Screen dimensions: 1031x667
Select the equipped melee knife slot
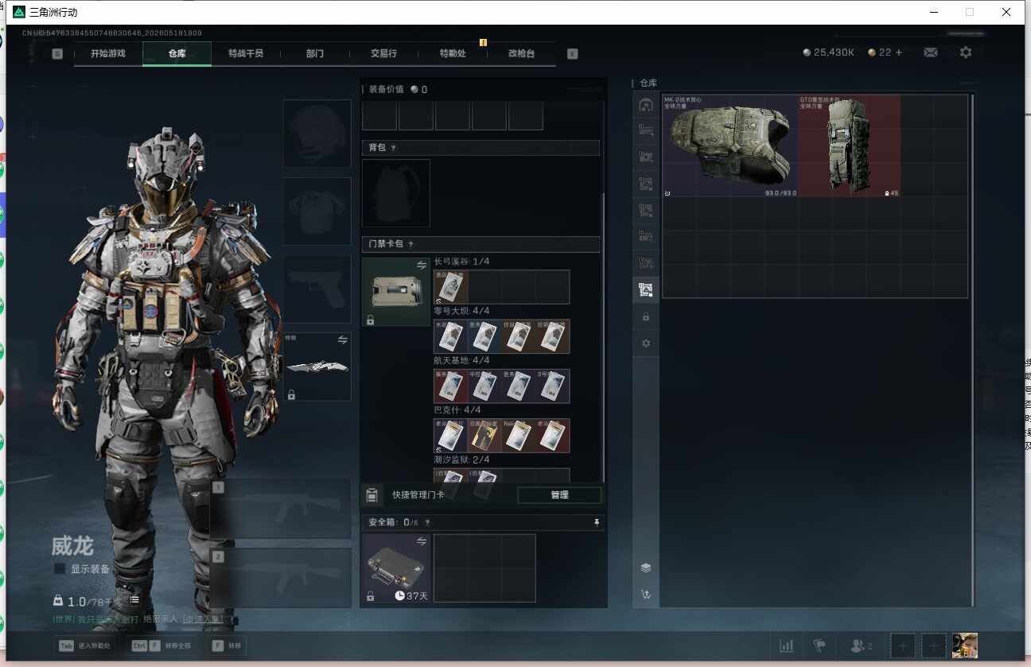pos(317,366)
